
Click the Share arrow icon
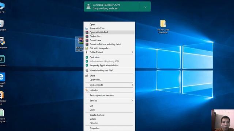[x=87, y=76]
